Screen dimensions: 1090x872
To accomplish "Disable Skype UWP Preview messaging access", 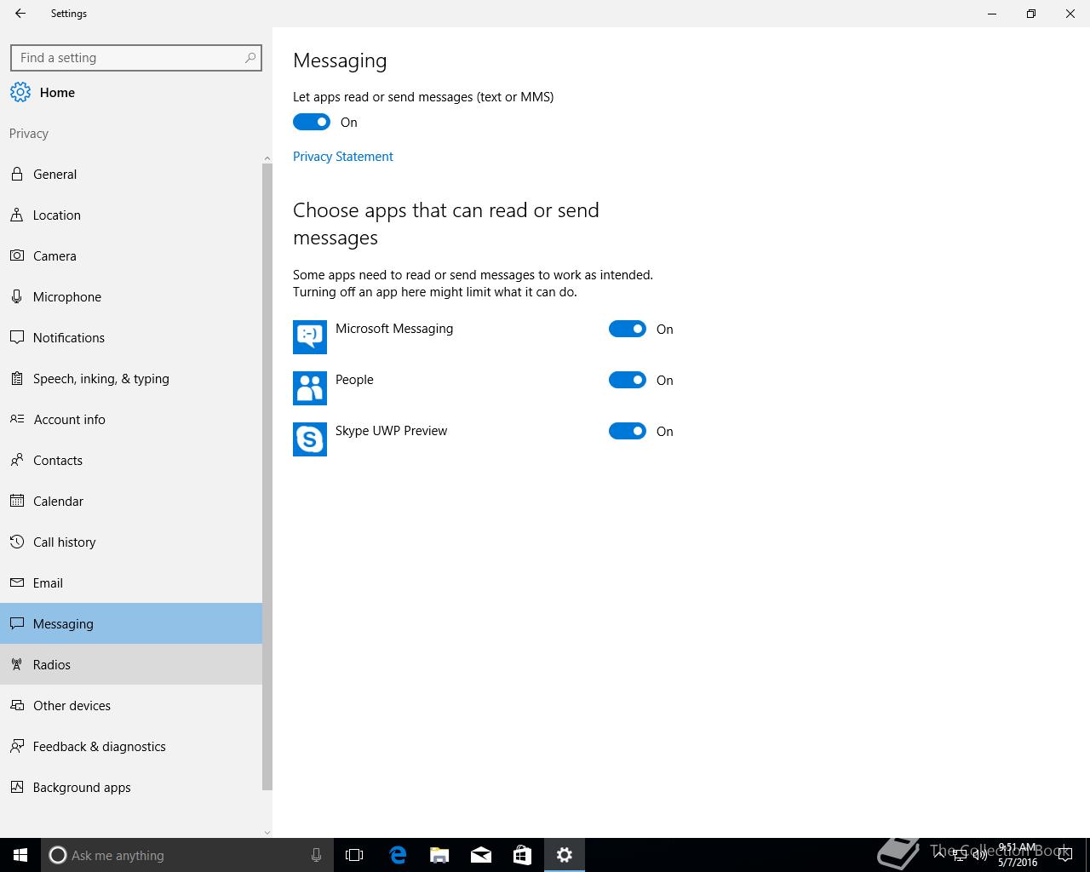I will point(628,431).
